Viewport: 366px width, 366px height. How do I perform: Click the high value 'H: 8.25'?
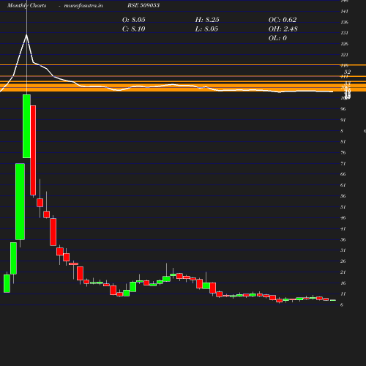(x=207, y=20)
